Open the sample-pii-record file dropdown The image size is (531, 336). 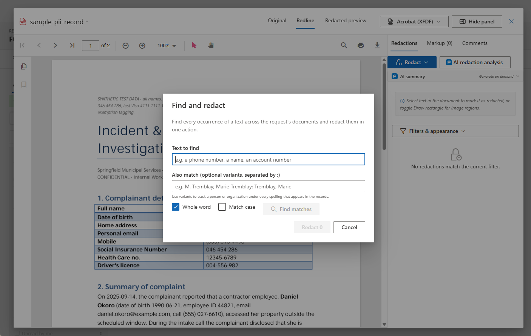pos(87,22)
